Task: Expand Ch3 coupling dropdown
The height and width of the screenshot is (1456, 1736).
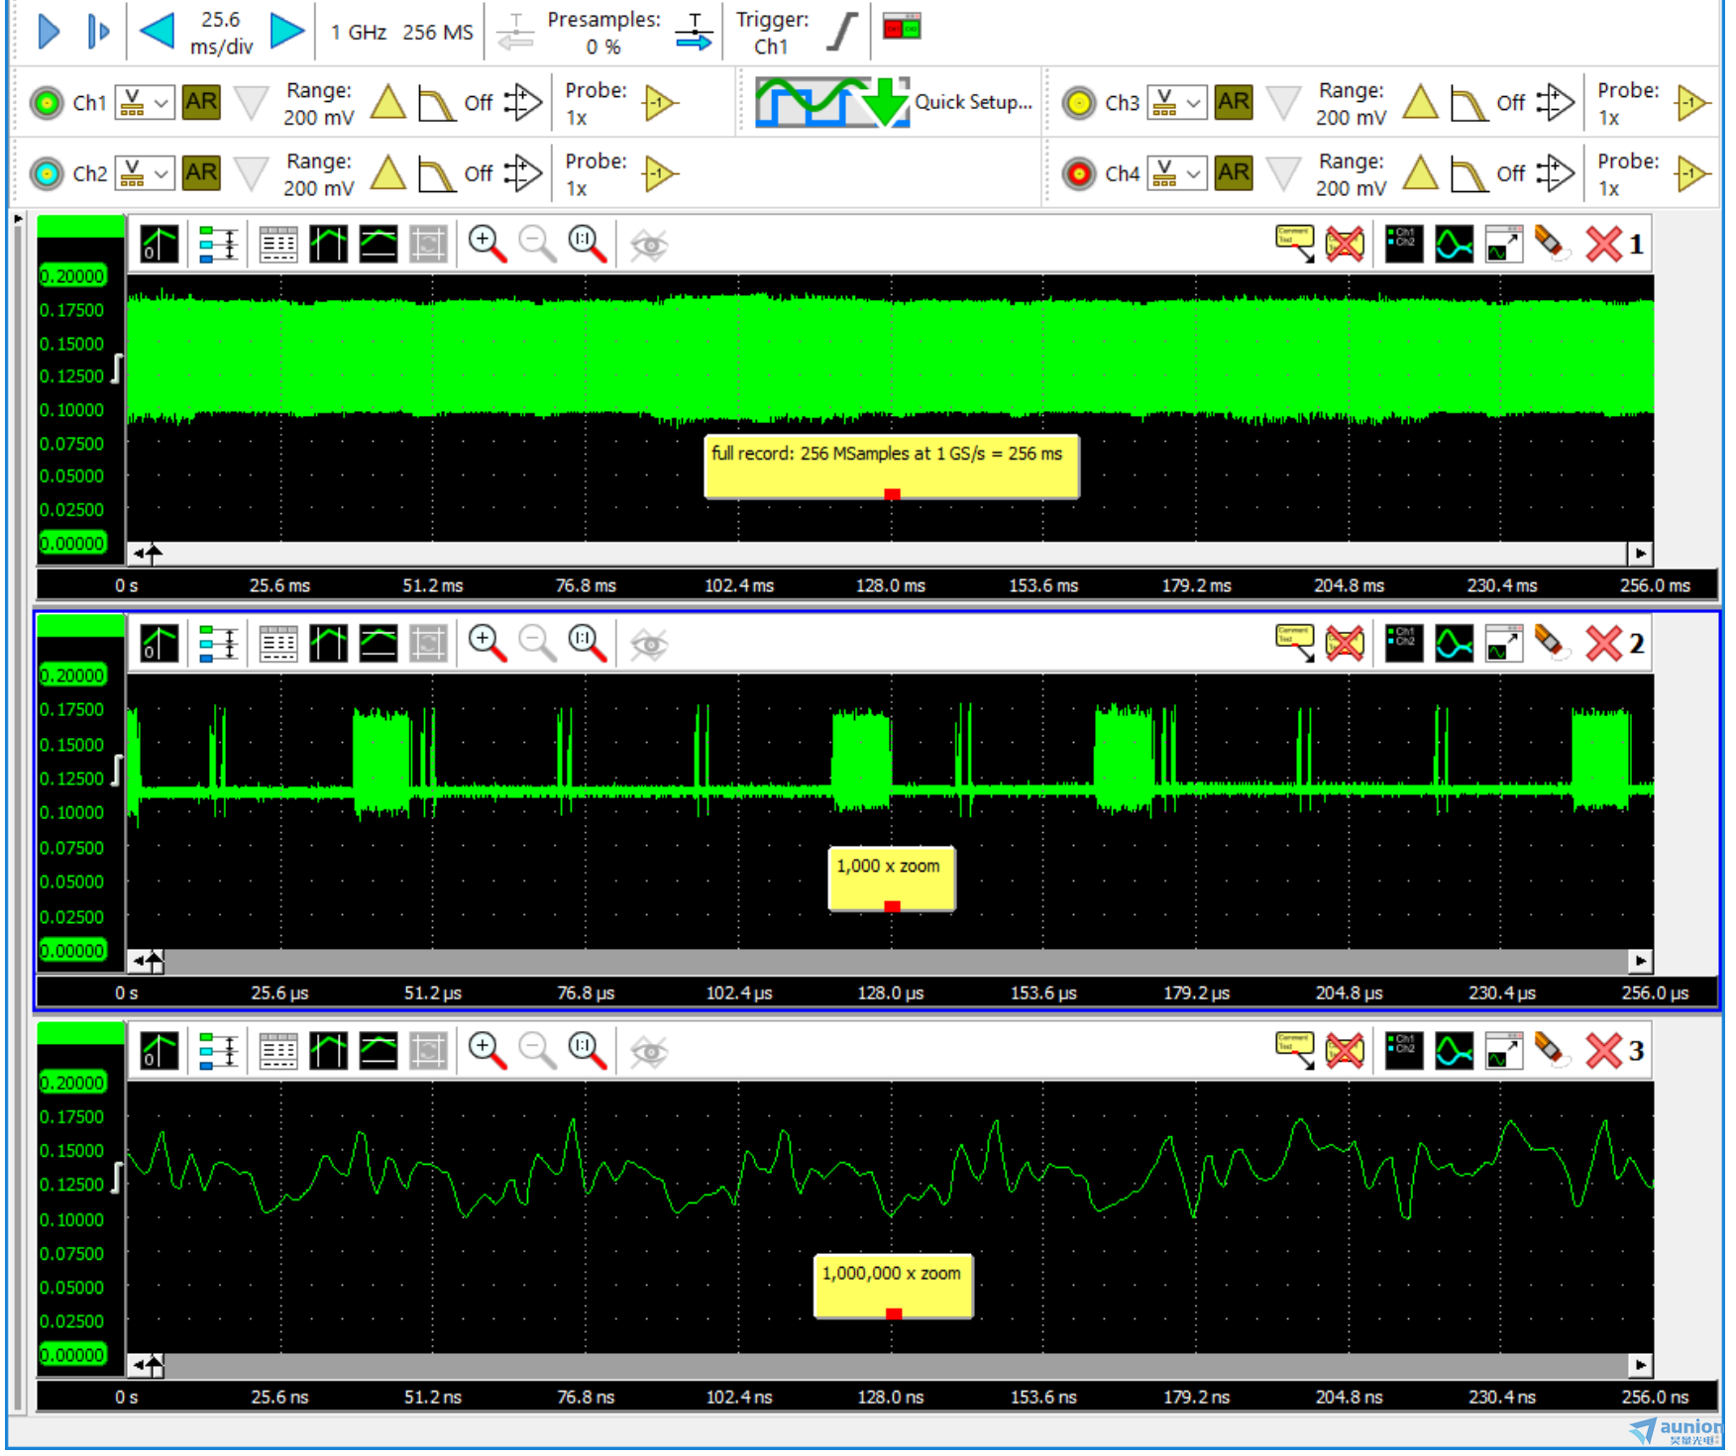Action: click(x=1176, y=103)
